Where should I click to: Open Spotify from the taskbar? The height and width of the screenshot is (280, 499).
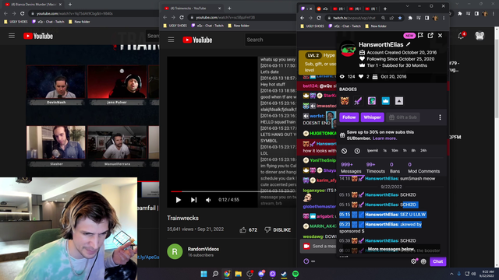click(x=296, y=274)
